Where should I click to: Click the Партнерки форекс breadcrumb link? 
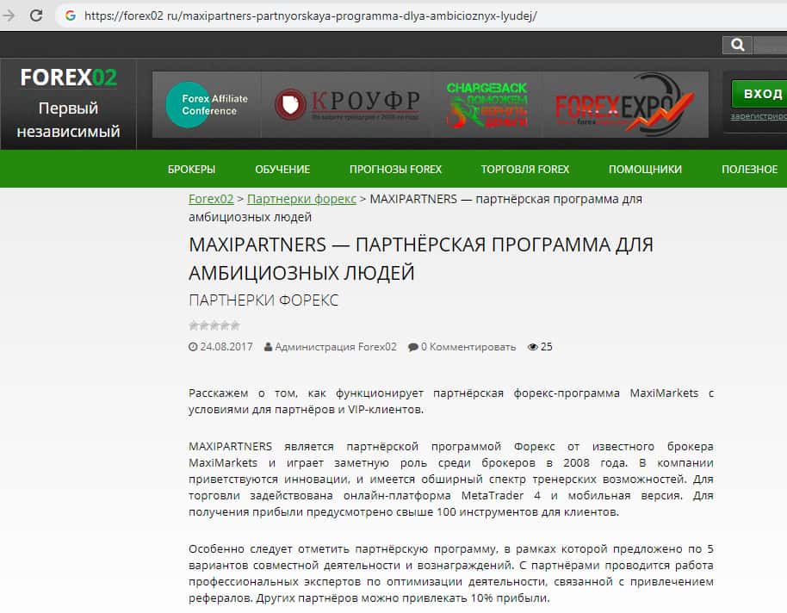tap(301, 199)
